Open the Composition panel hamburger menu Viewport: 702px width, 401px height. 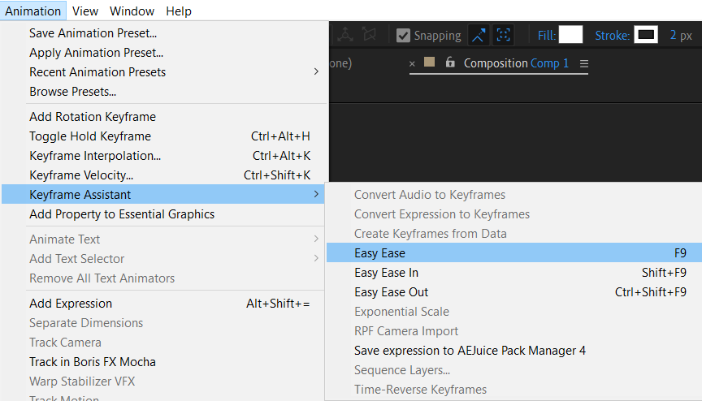(x=583, y=63)
